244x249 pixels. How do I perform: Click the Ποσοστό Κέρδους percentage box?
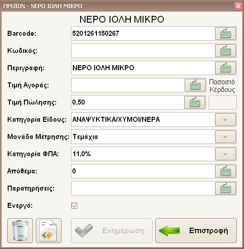(x=223, y=102)
